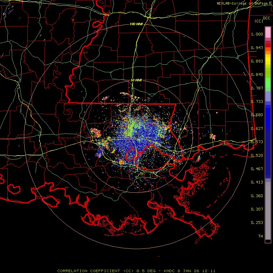273x273 pixels.
Task: Click the 0.413 legend value
Action: 257,182
